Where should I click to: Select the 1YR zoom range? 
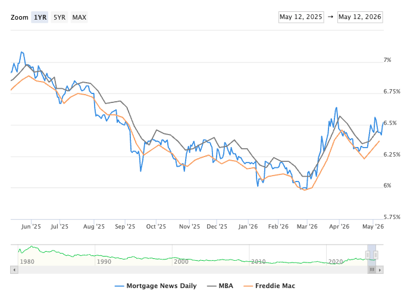click(x=40, y=17)
